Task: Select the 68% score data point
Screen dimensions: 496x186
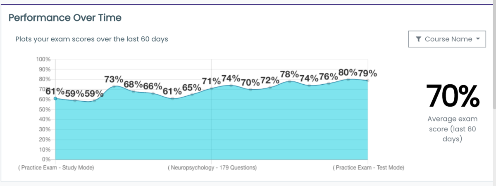Action: (134, 91)
